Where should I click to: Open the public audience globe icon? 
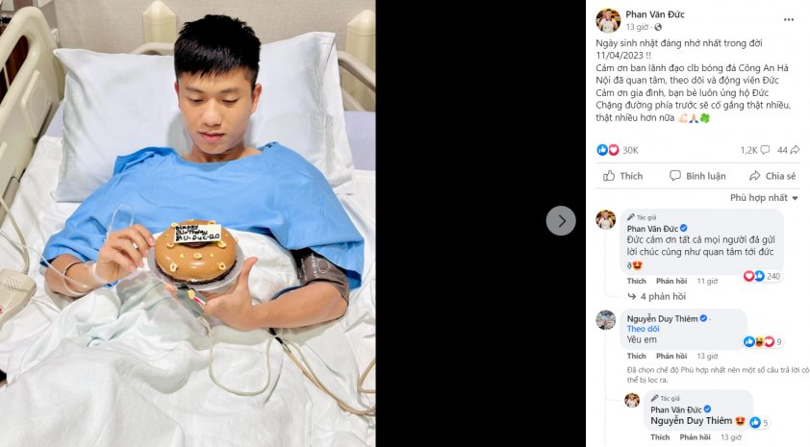pyautogui.click(x=658, y=27)
